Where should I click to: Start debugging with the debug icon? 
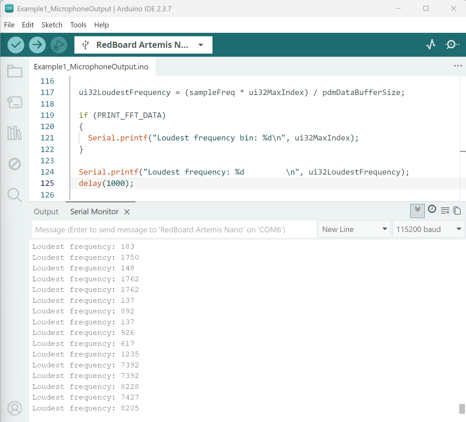pyautogui.click(x=59, y=45)
